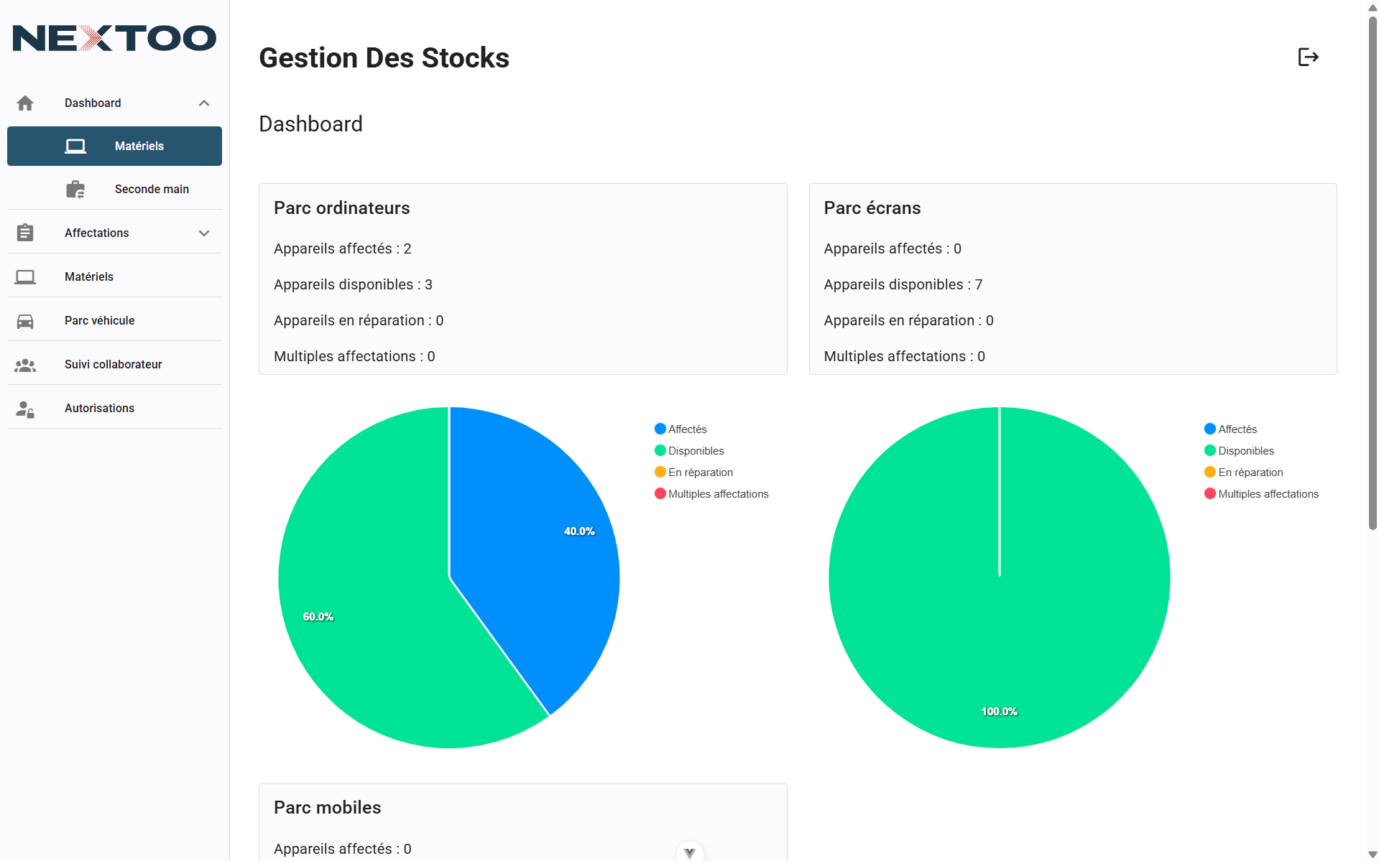Click the NEXTOO logo
This screenshot has width=1379, height=861.
tap(114, 38)
